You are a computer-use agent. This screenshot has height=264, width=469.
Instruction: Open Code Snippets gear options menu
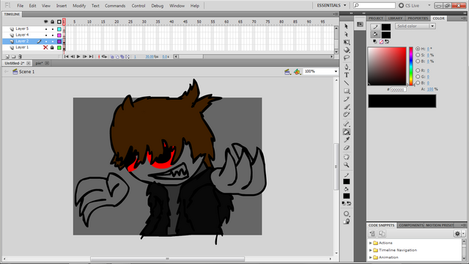coord(459,233)
